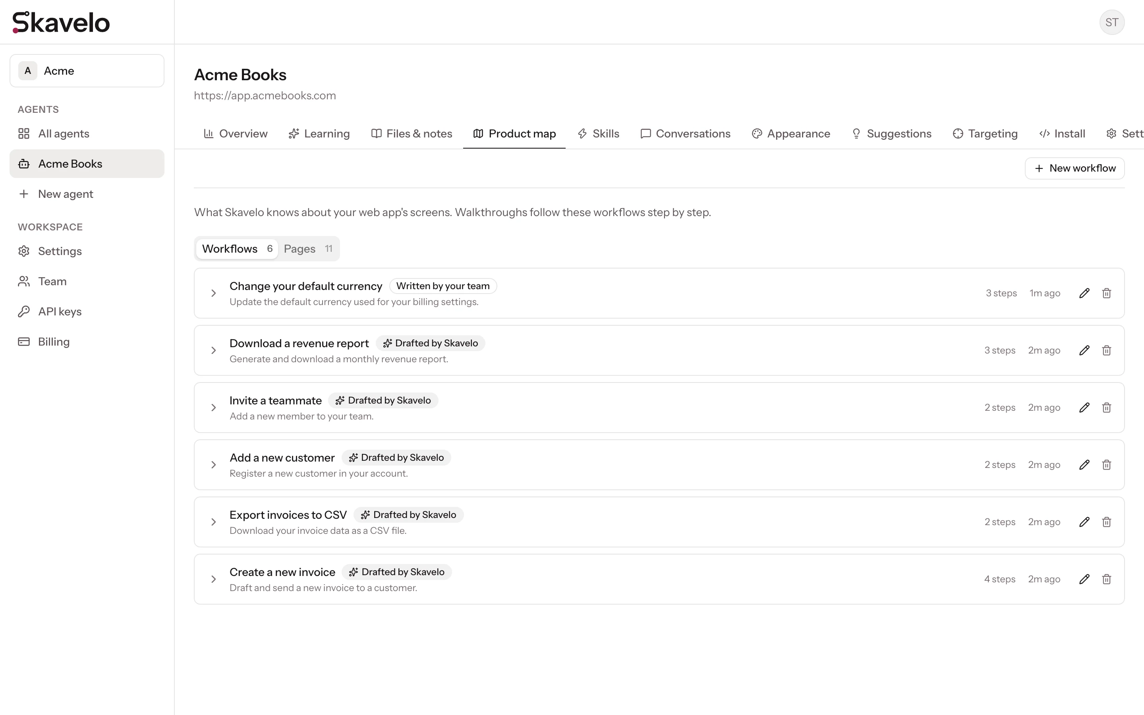Viewport: 1144px width, 715px height.
Task: Delete the Add a new customer workflow
Action: tap(1107, 465)
